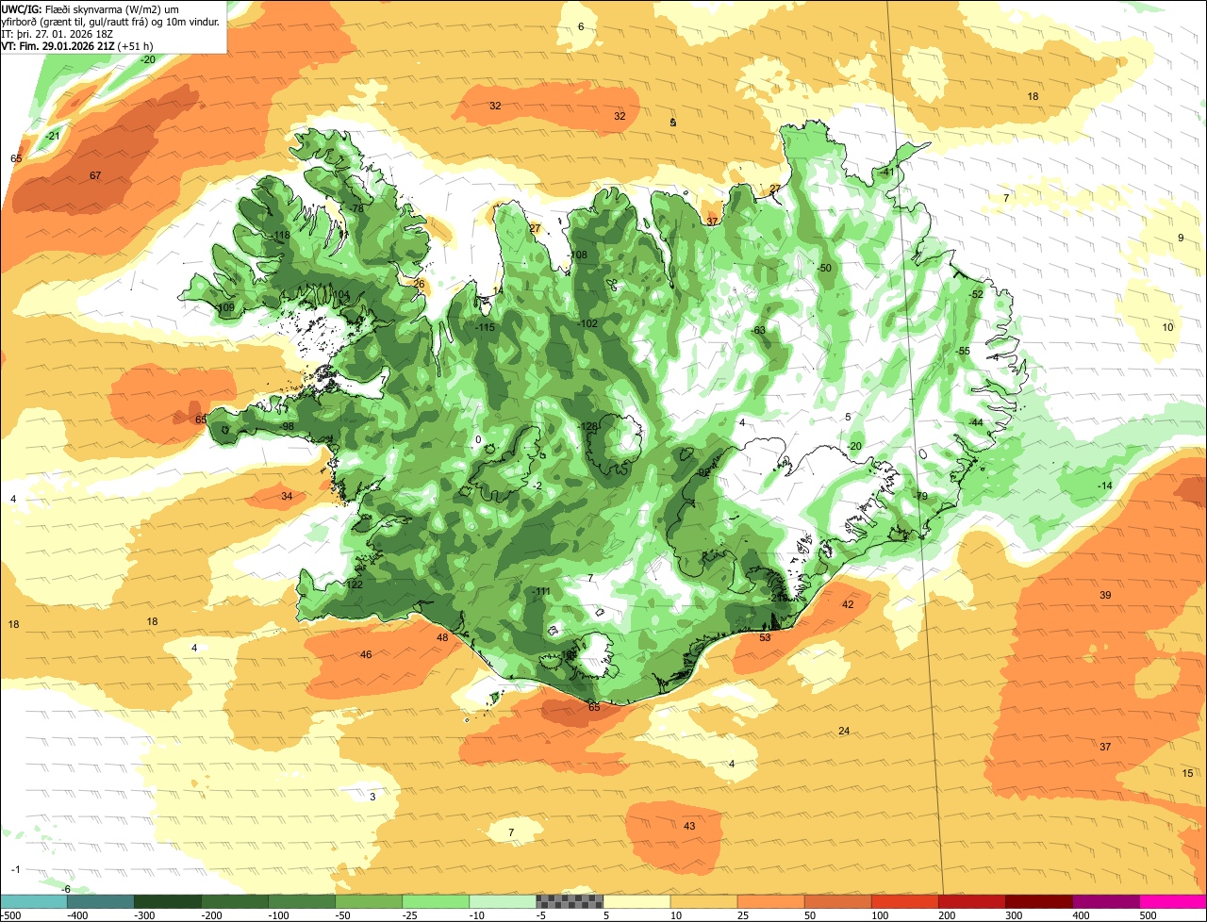The width and height of the screenshot is (1207, 922).
Task: Click the 24 value label
Action: point(844,732)
